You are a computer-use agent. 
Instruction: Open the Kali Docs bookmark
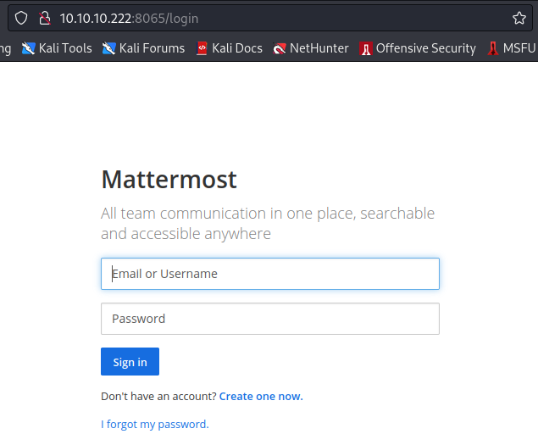coord(230,48)
